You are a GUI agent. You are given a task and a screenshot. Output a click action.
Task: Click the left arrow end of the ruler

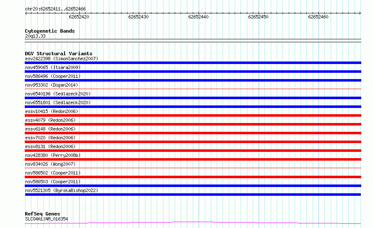tap(26, 13)
